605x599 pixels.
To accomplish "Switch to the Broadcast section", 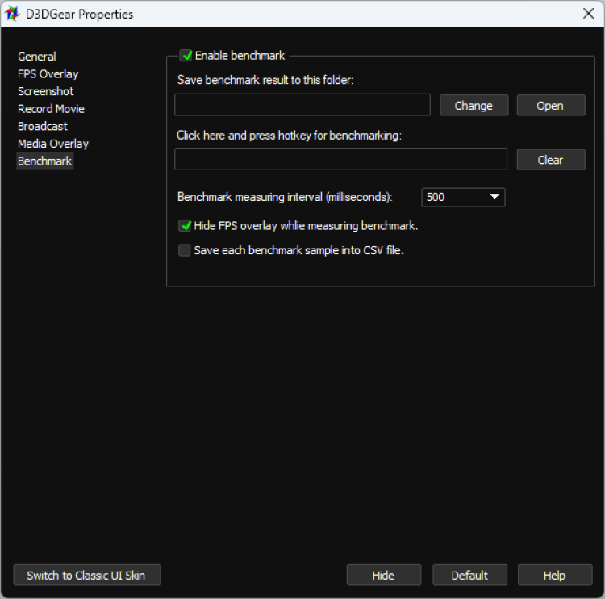I will pyautogui.click(x=43, y=126).
